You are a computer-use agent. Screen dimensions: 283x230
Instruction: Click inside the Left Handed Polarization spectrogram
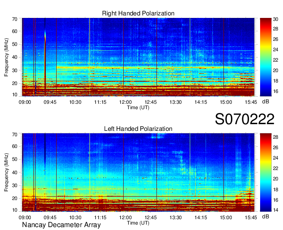(x=138, y=172)
